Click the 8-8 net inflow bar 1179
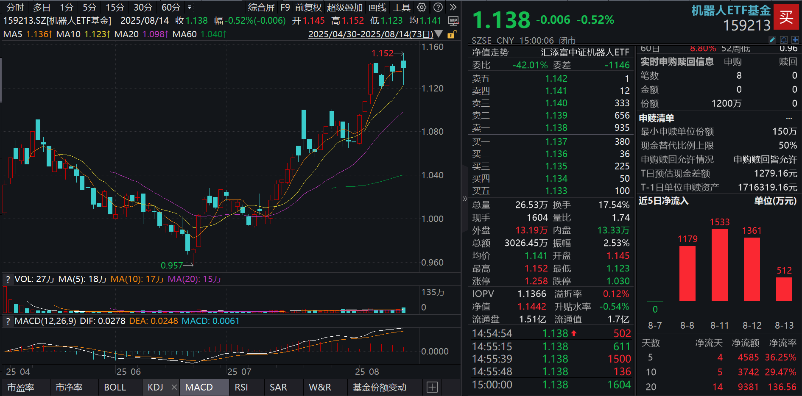The height and width of the screenshot is (396, 802). pyautogui.click(x=687, y=274)
